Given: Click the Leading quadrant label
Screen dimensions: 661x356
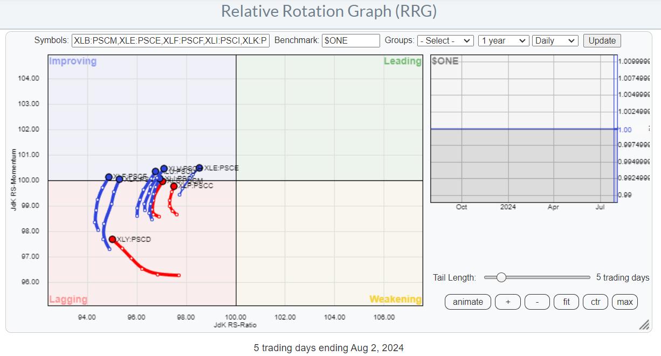Looking at the screenshot, I should pos(402,61).
